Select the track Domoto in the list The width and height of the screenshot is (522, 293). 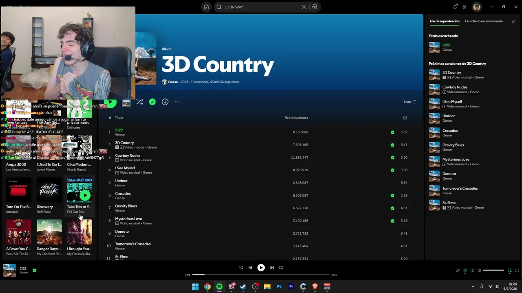click(x=122, y=232)
